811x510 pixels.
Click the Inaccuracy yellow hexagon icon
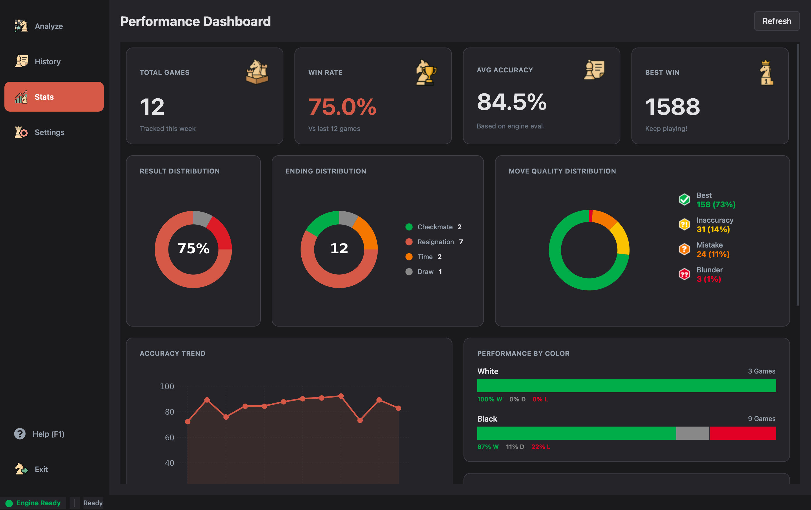pos(684,224)
